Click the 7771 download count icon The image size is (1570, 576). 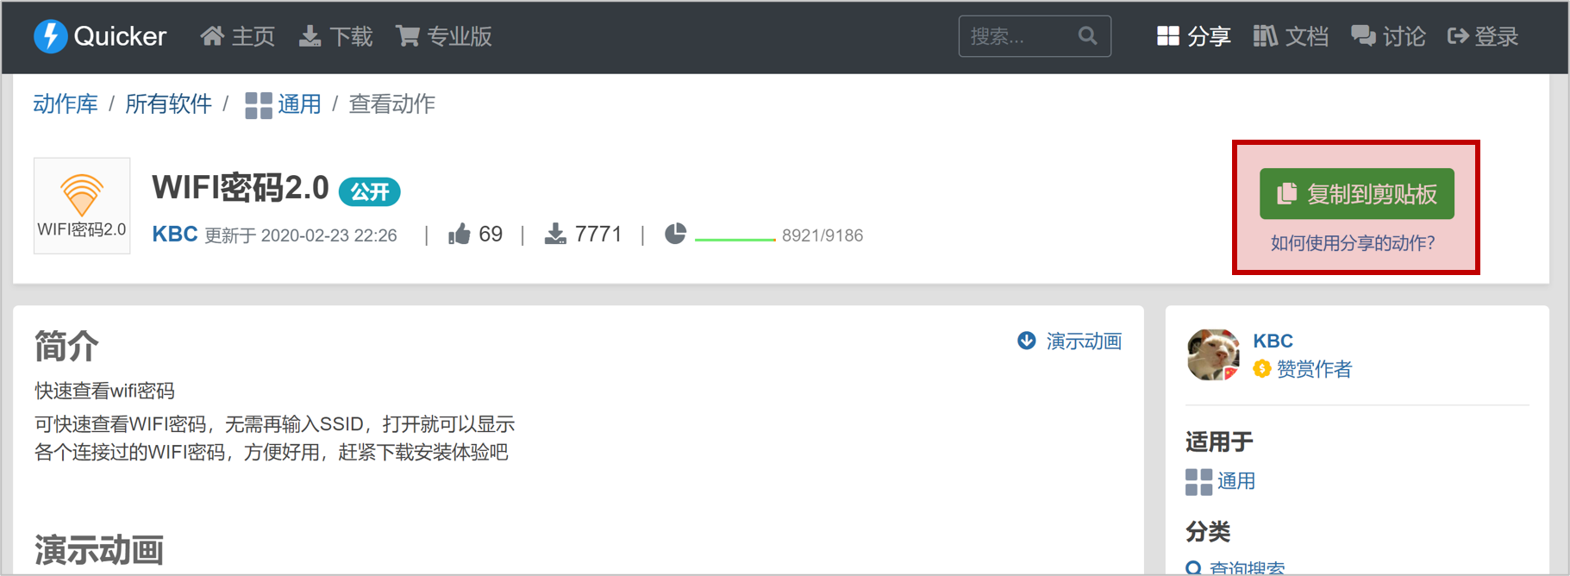(x=555, y=235)
